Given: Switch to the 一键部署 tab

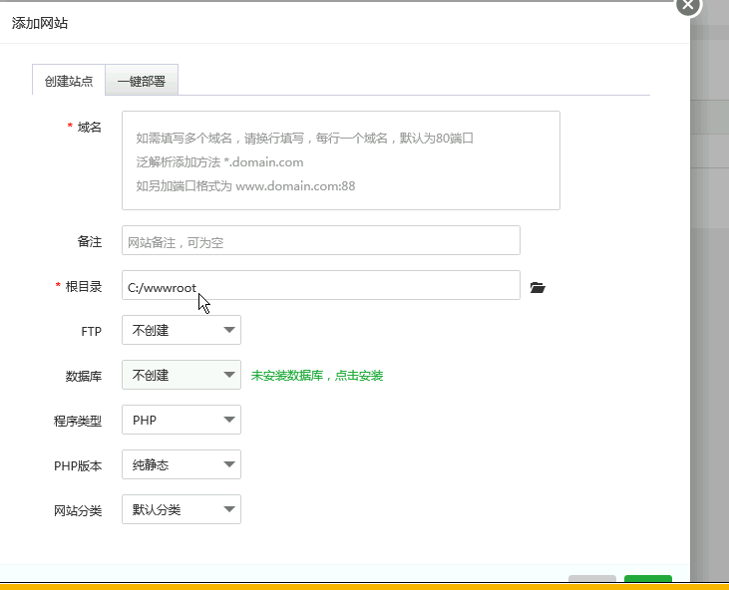Looking at the screenshot, I should coord(142,82).
